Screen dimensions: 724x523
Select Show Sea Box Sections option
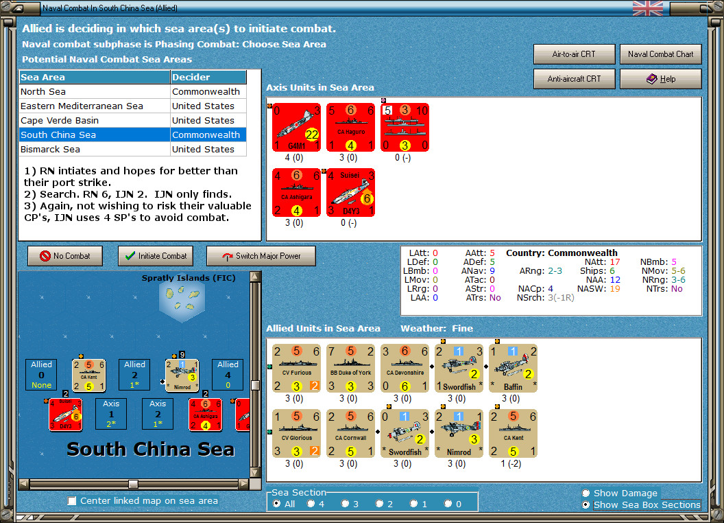coord(586,505)
